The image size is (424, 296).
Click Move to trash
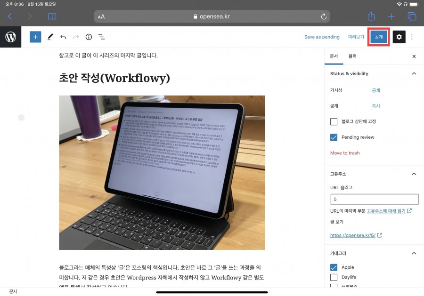coord(345,153)
